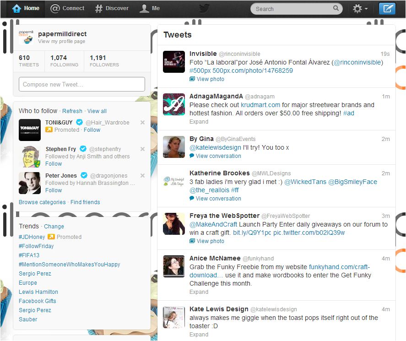Expand AdnagaMagandA's tweet
Viewport: 406px width, 341px height.
[199, 122]
